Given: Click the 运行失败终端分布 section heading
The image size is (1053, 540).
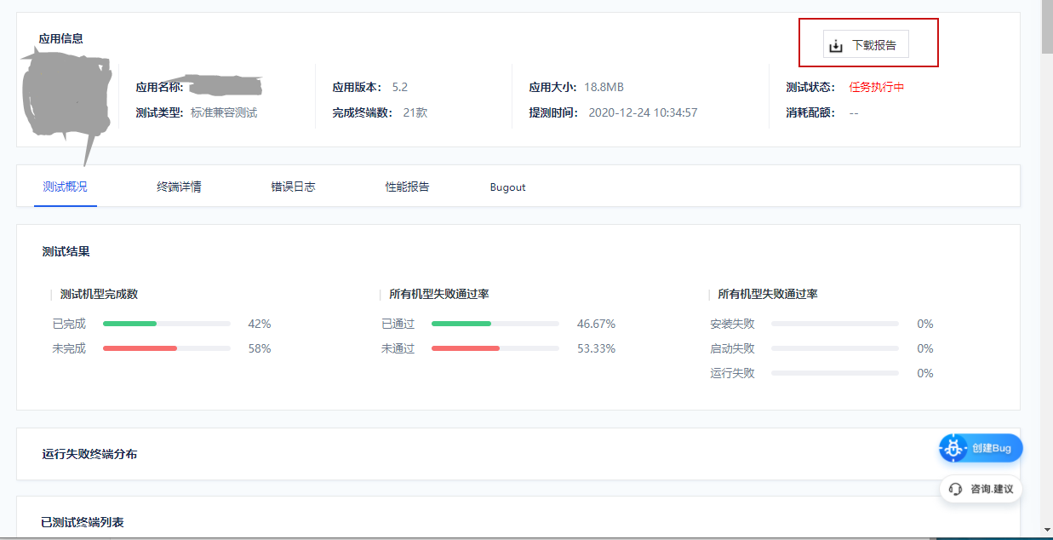Looking at the screenshot, I should coord(89,454).
